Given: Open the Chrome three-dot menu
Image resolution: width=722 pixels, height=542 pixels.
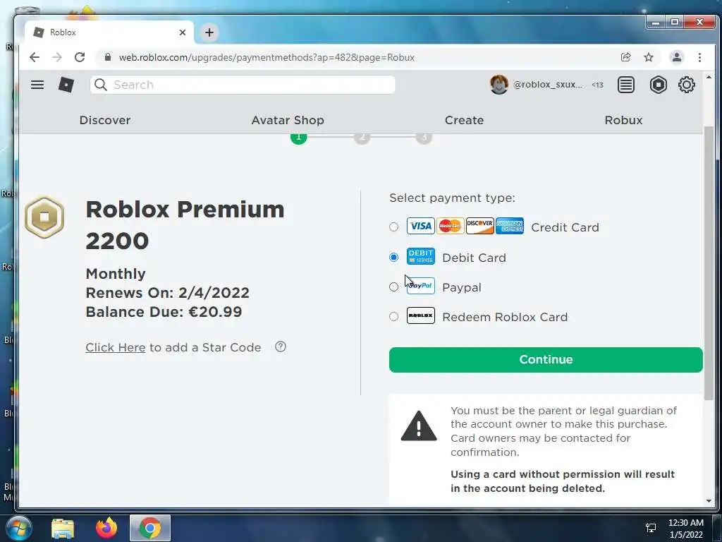Looking at the screenshot, I should coord(699,57).
